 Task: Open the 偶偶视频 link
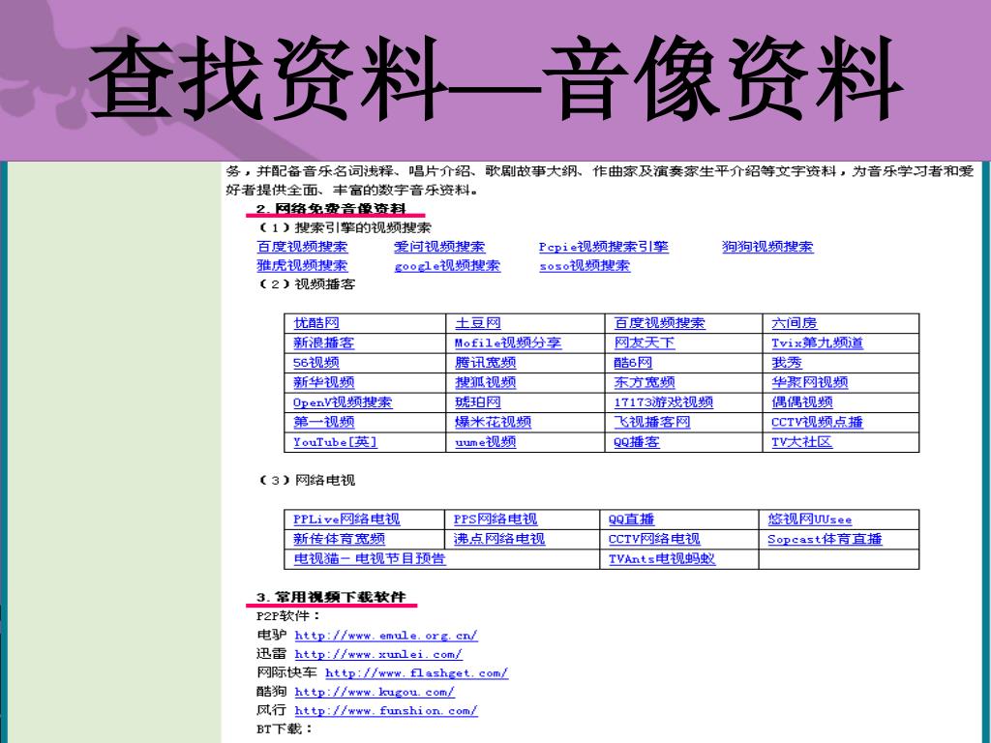pos(801,402)
